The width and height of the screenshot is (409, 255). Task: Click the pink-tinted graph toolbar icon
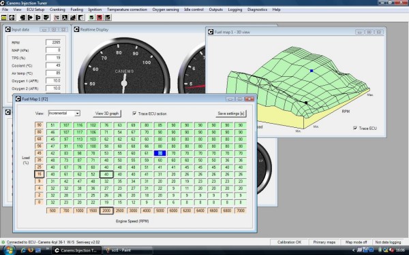(x=57, y=18)
